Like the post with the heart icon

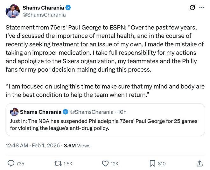(x=105, y=163)
